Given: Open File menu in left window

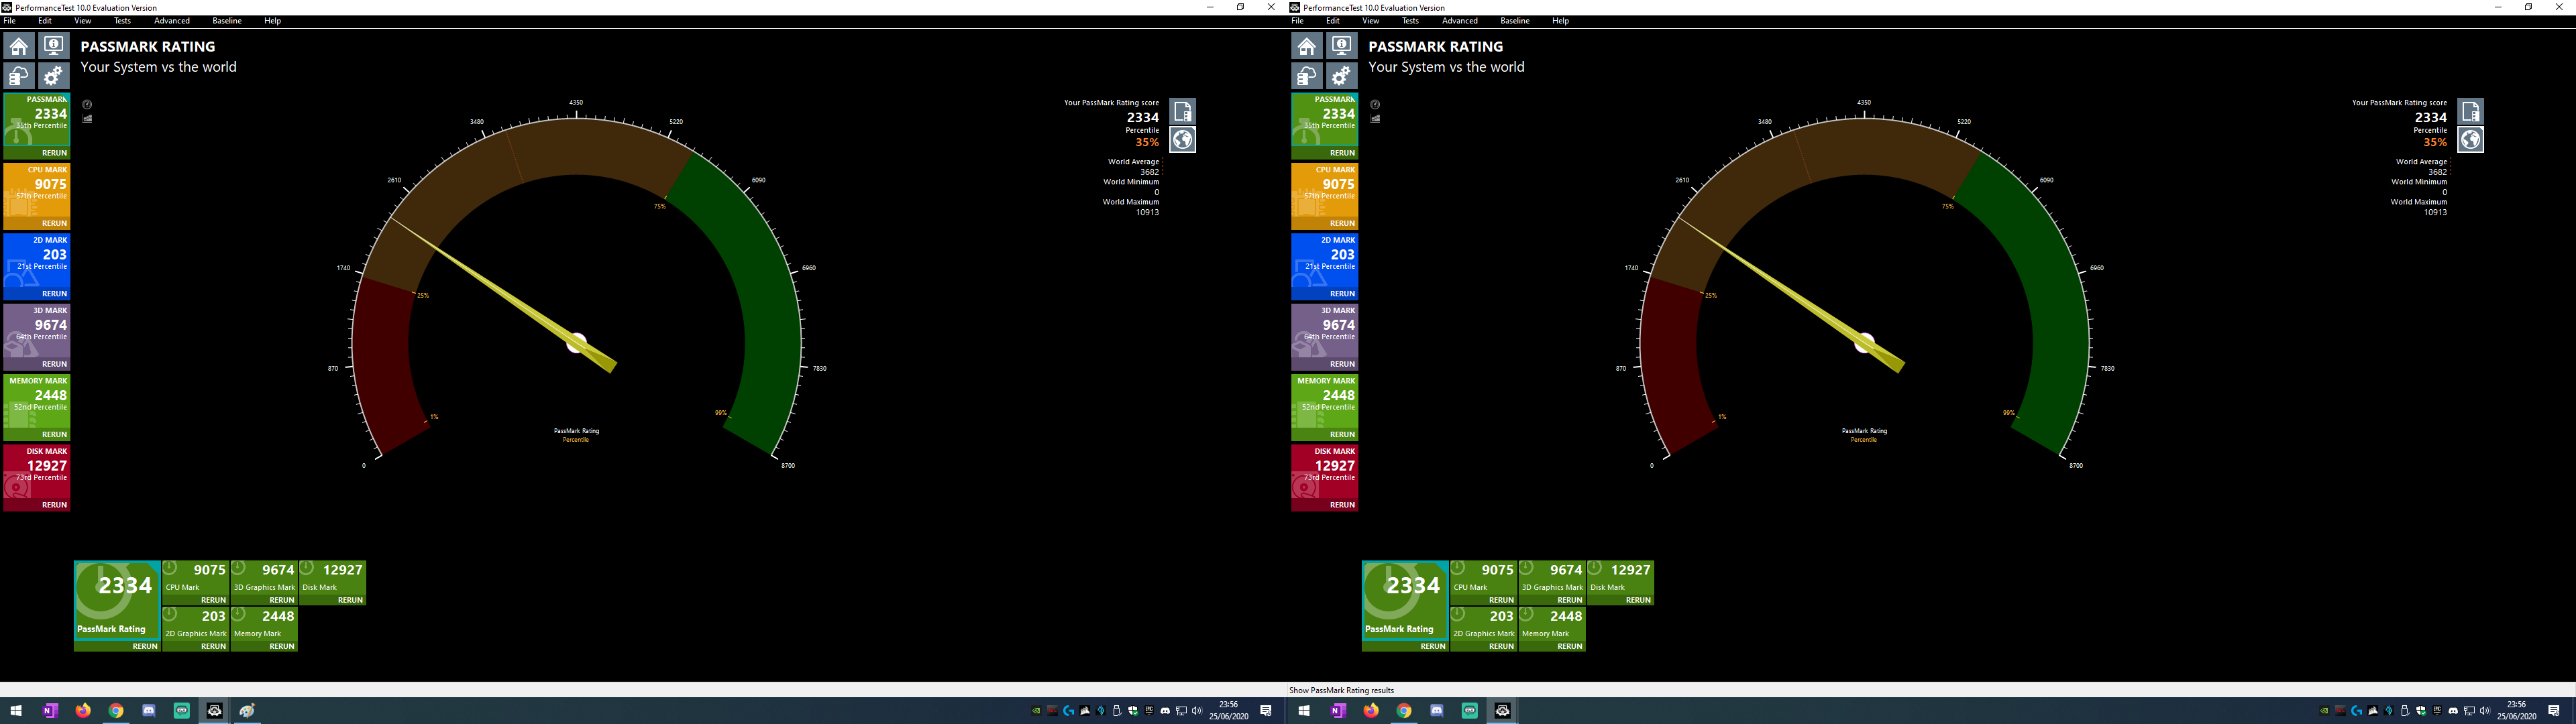Looking at the screenshot, I should 10,21.
